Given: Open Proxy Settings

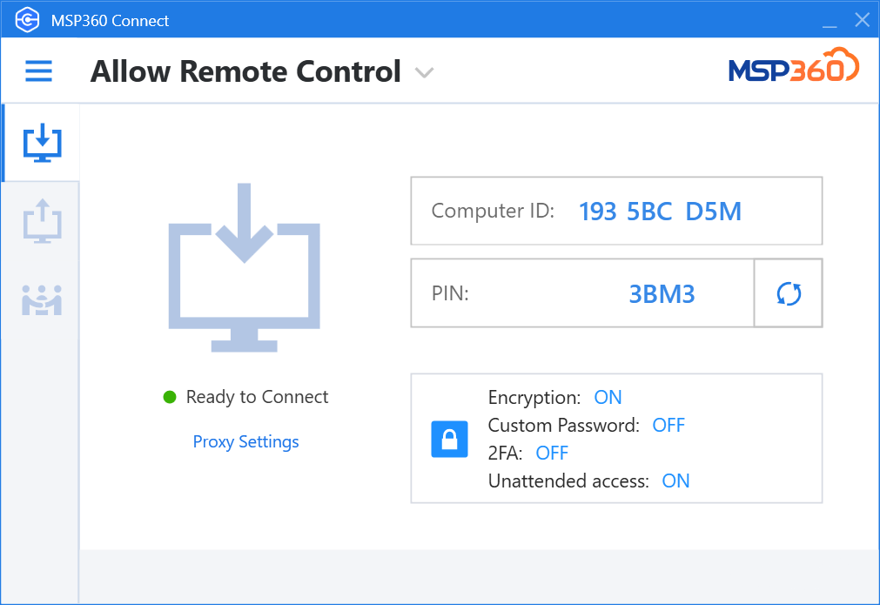Looking at the screenshot, I should click(x=245, y=441).
